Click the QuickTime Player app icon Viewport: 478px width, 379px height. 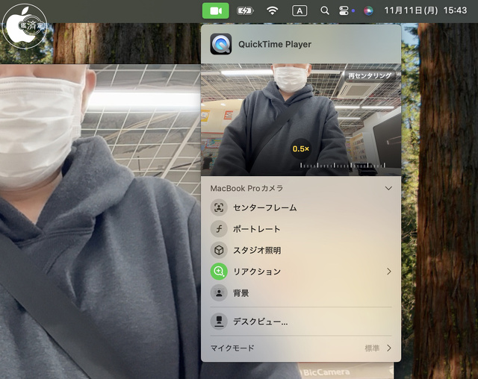(221, 44)
